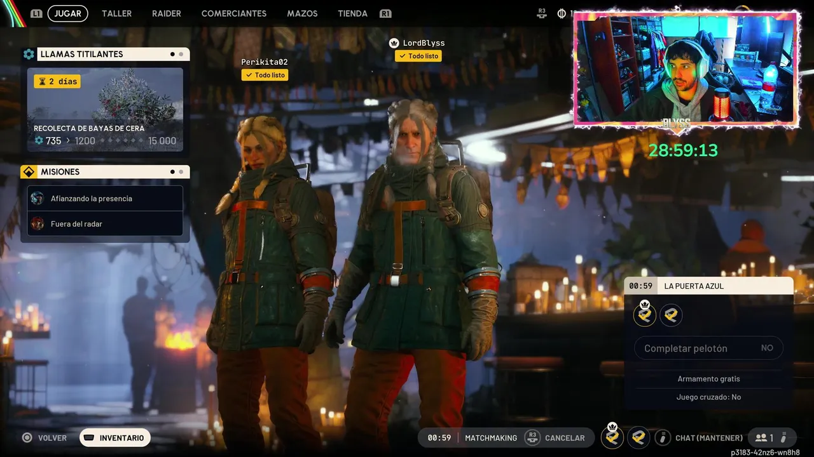Select second page dot in Misiones header
This screenshot has width=814, height=457.
point(181,172)
